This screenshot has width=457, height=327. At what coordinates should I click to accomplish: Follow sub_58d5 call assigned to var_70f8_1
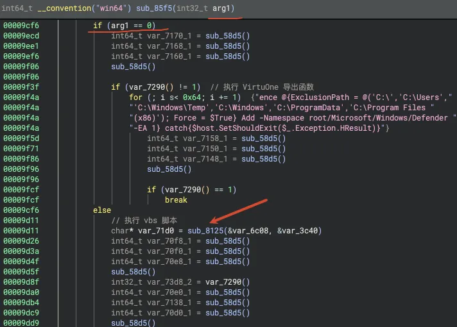[x=228, y=241]
